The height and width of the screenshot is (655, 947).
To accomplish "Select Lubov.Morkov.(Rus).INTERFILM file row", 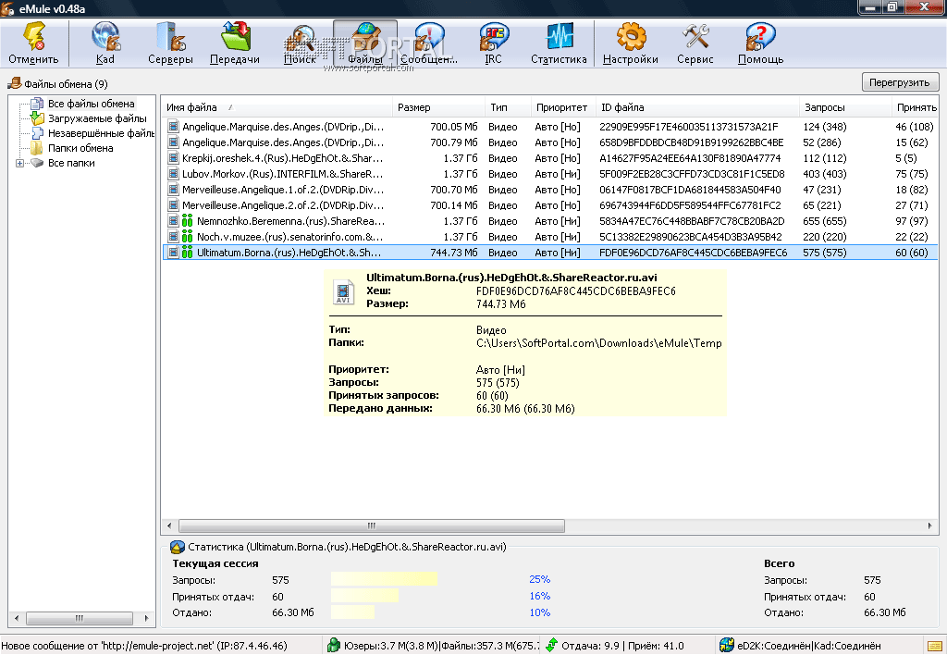I will 549,174.
